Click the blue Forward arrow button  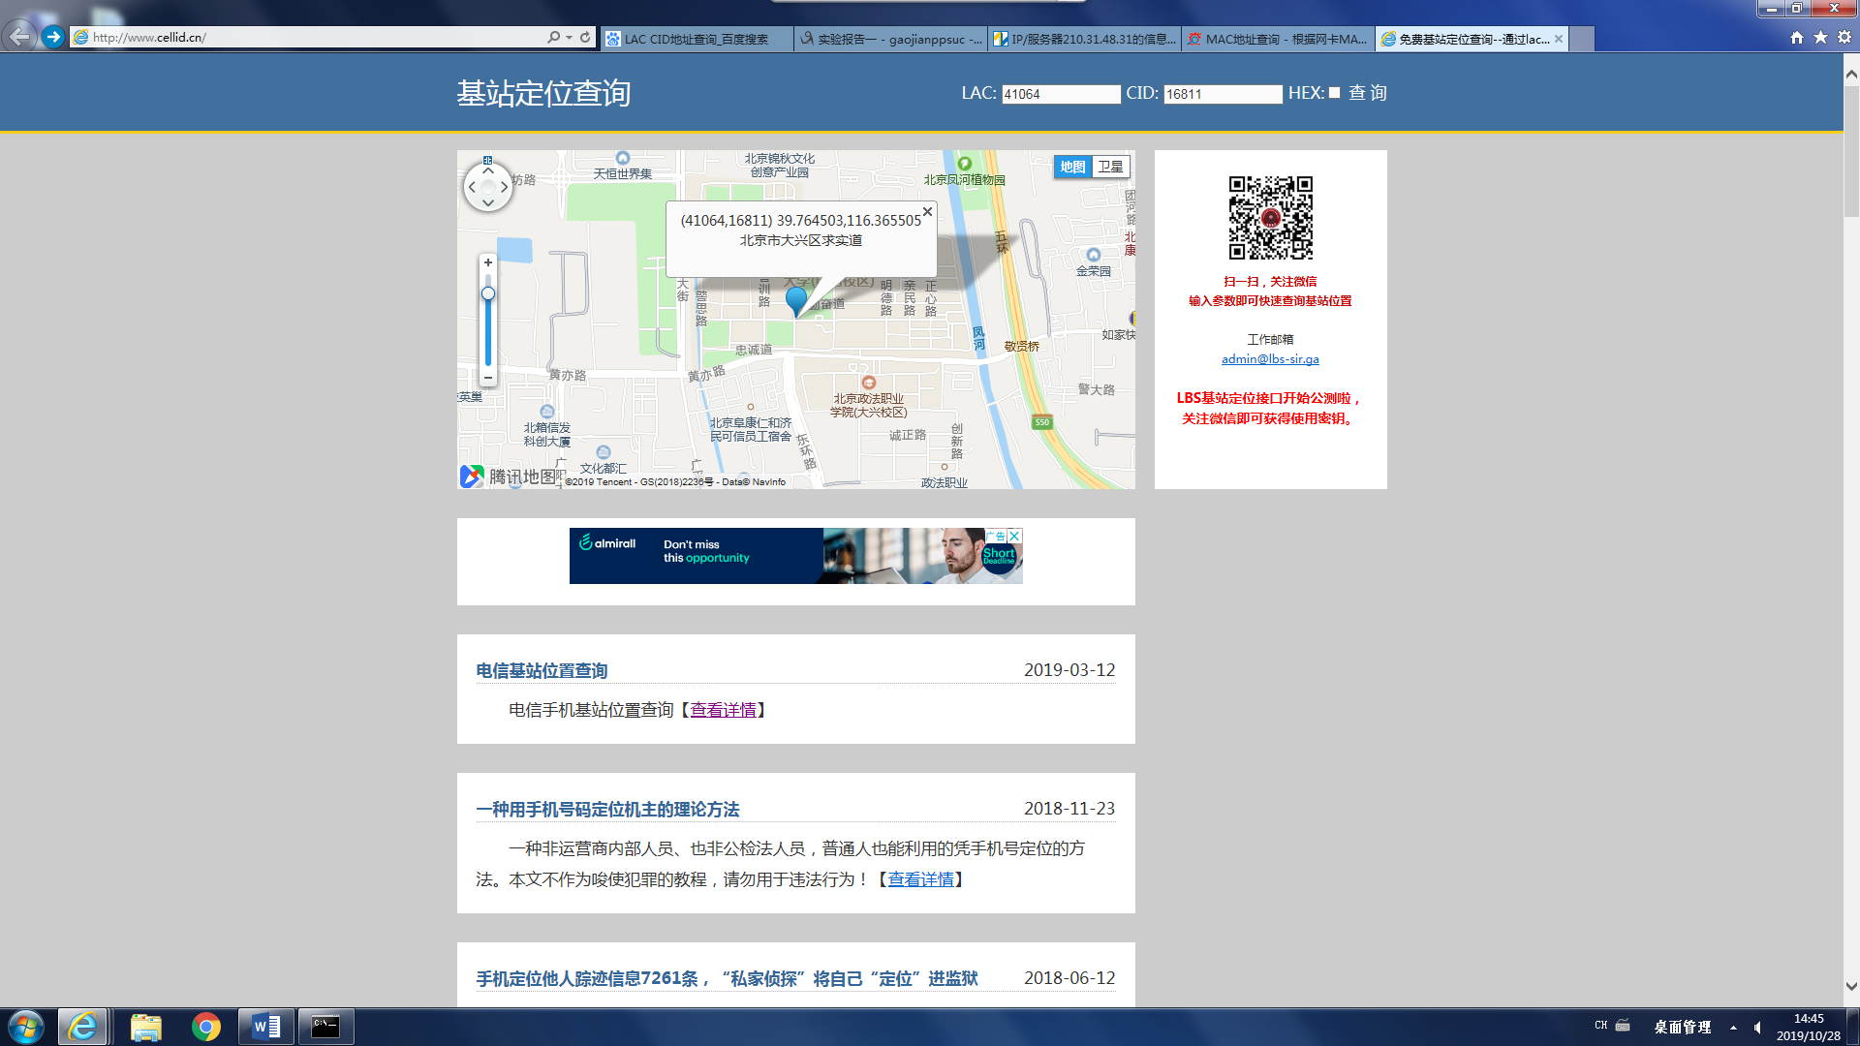(x=53, y=37)
